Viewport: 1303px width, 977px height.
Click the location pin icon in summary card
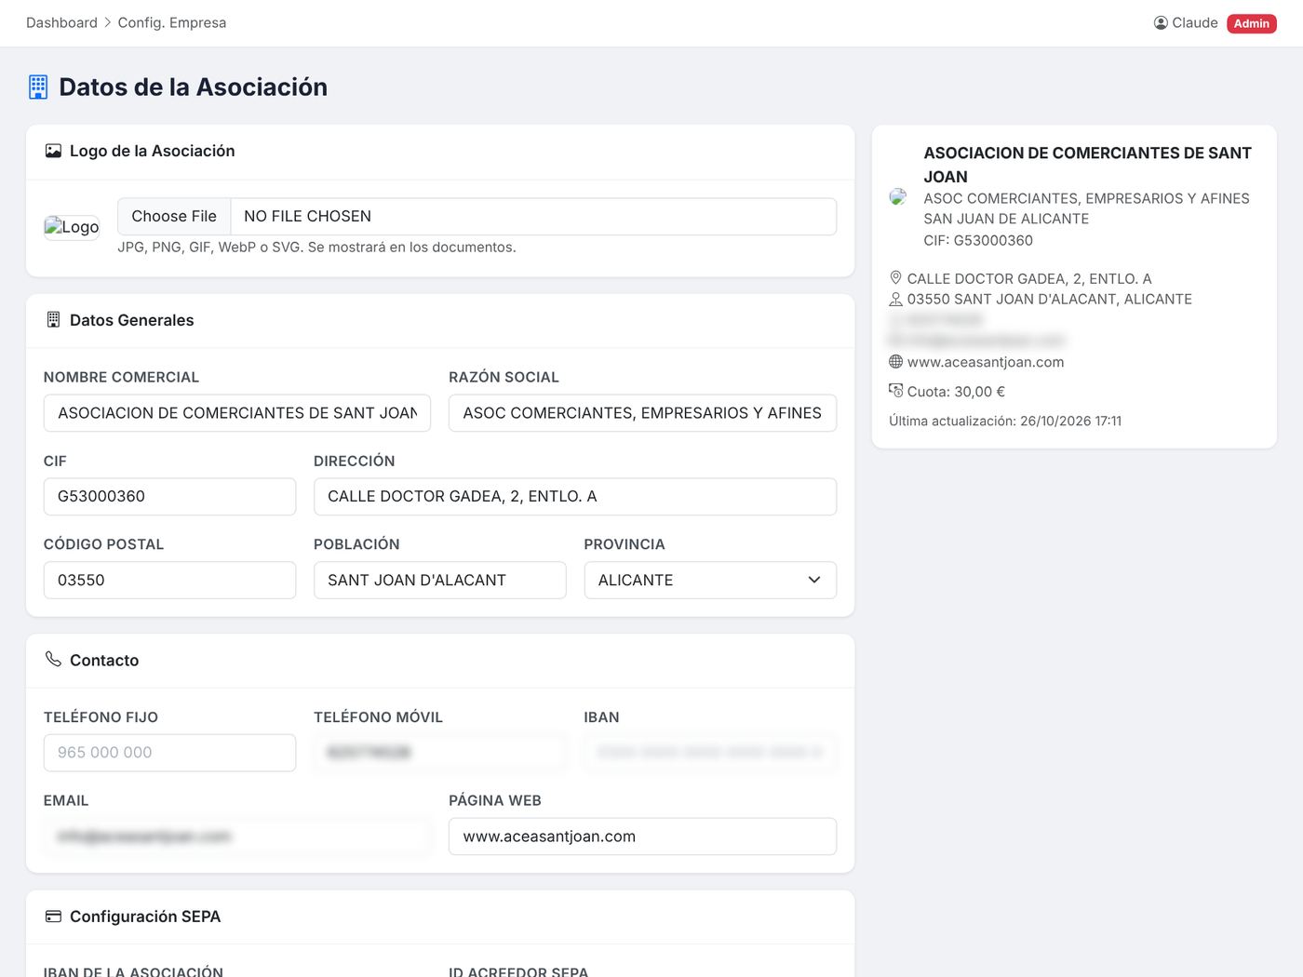coord(895,277)
